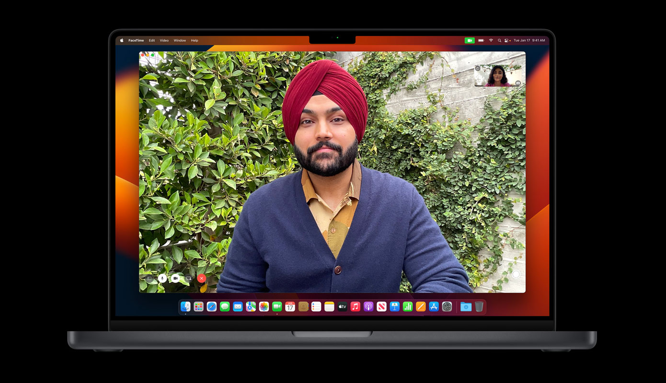
Task: Open the Photos app in Dock
Action: coord(264,307)
